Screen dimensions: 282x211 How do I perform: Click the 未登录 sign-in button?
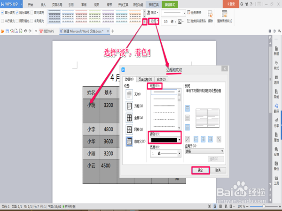[231, 4]
